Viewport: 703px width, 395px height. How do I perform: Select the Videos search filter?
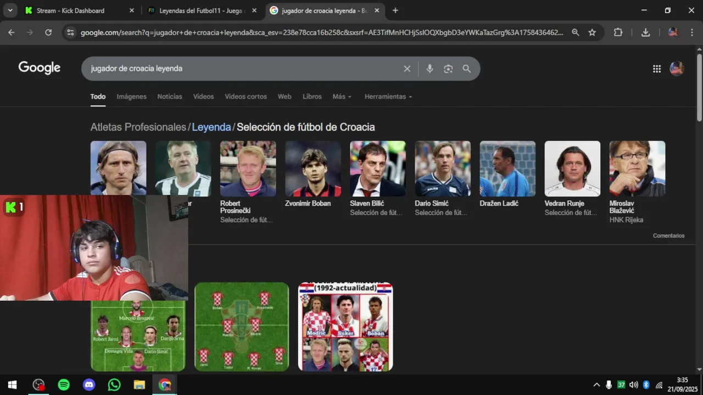point(203,97)
